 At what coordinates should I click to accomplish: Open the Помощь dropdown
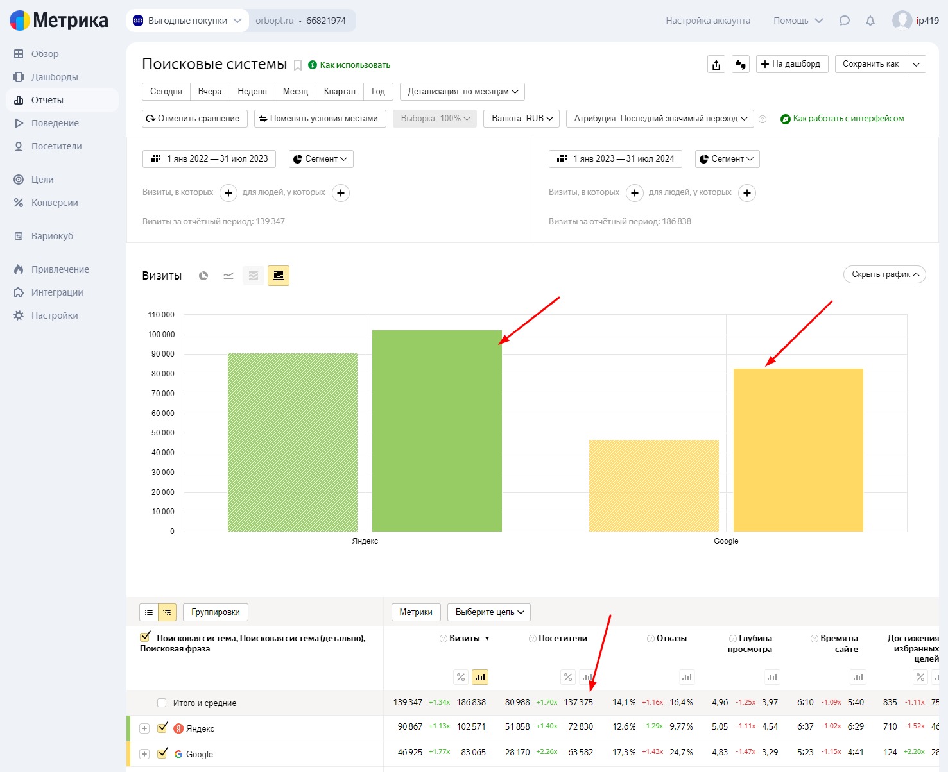(798, 21)
